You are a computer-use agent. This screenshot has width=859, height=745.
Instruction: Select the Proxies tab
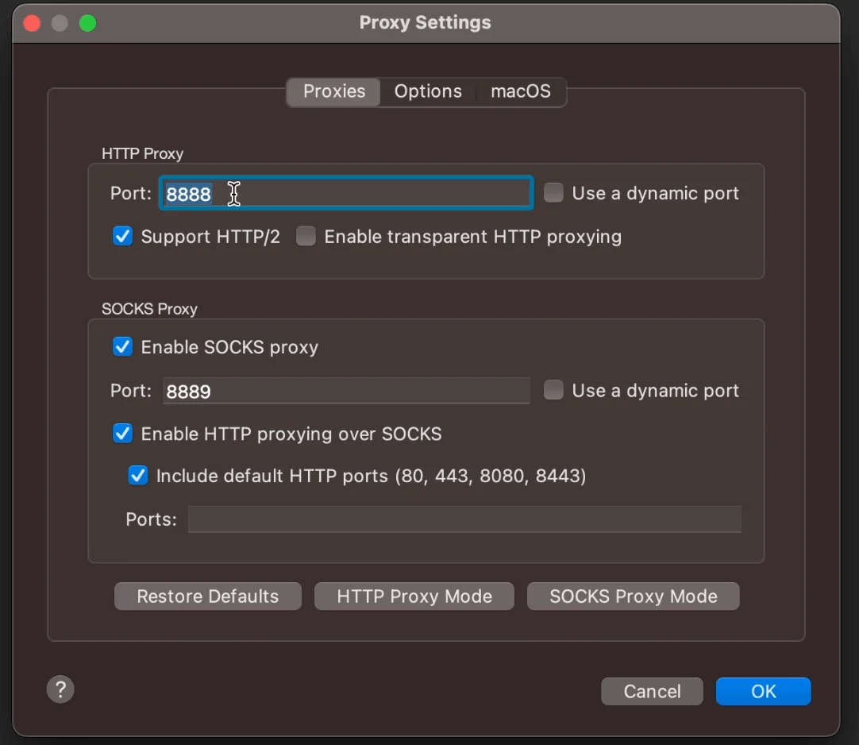click(x=333, y=91)
